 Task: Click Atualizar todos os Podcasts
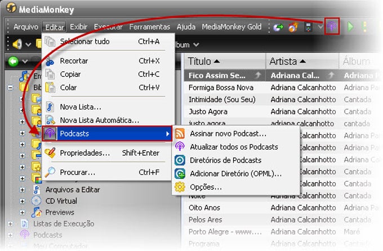click(x=235, y=147)
